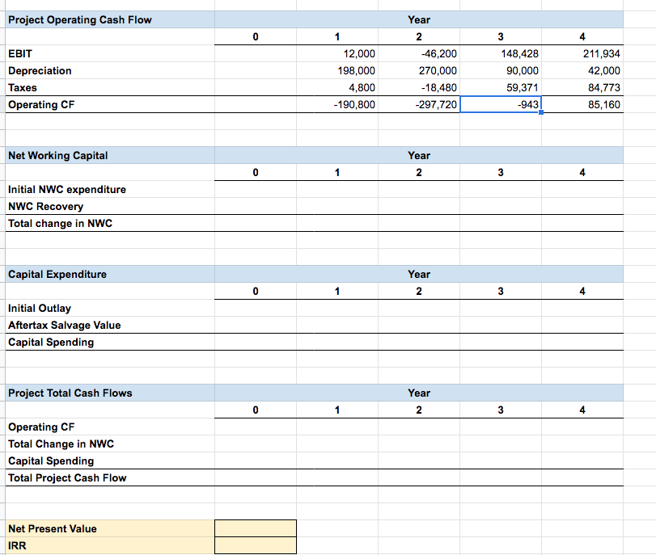Select the Year heading in Capital Expenditure section
Viewport: 656px width, 555px height.
point(419,274)
